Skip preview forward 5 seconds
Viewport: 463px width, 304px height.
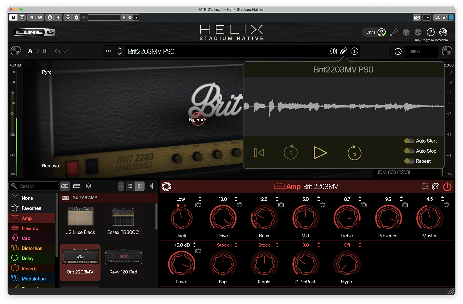[354, 153]
